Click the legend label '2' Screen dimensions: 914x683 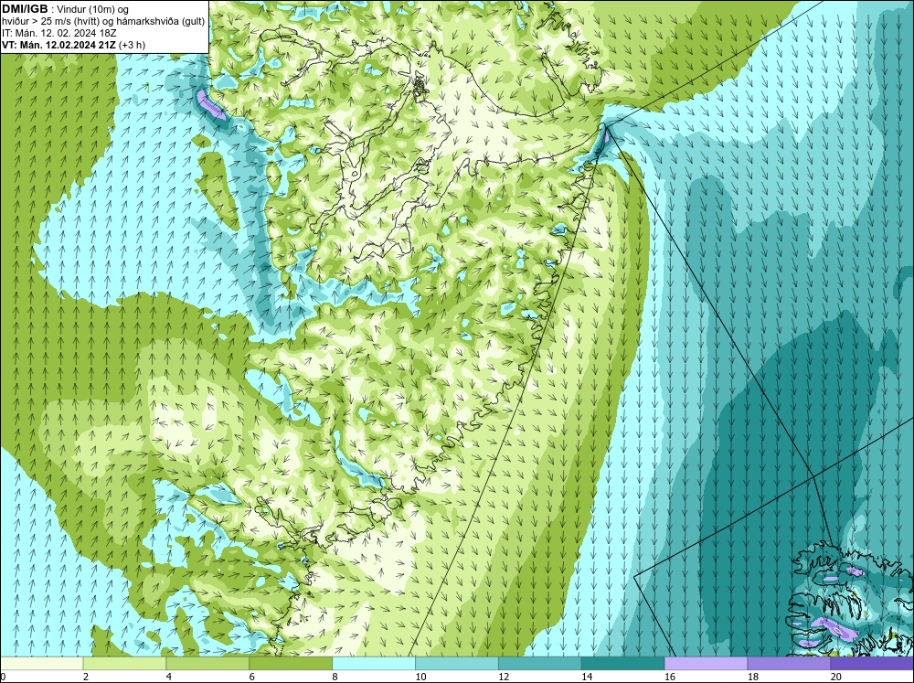click(86, 677)
